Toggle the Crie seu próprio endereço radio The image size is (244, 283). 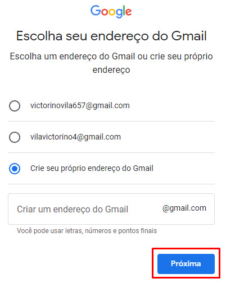point(15,169)
